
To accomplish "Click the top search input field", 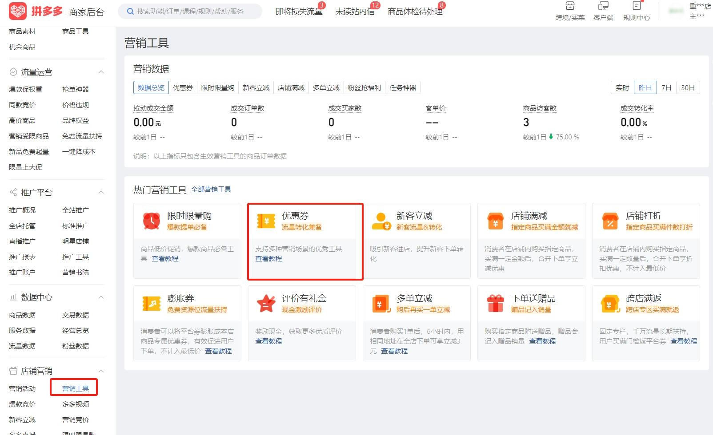I will click(191, 11).
